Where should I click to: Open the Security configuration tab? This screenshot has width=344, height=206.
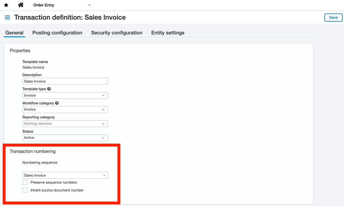tap(117, 33)
